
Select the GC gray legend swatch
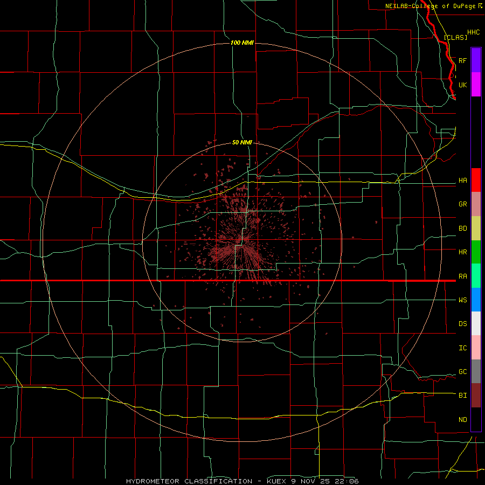click(476, 371)
